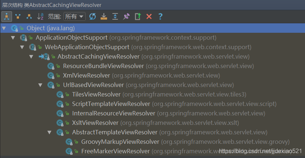Click the refresh hierarchy icon
Screen dimensions: 305x158
[93, 16]
